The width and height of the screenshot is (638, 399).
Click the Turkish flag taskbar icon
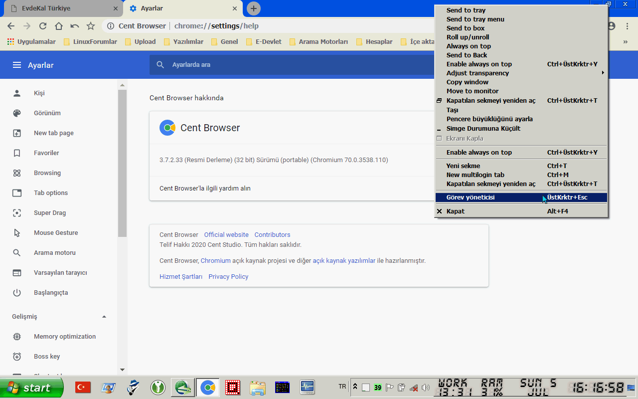pyautogui.click(x=83, y=387)
